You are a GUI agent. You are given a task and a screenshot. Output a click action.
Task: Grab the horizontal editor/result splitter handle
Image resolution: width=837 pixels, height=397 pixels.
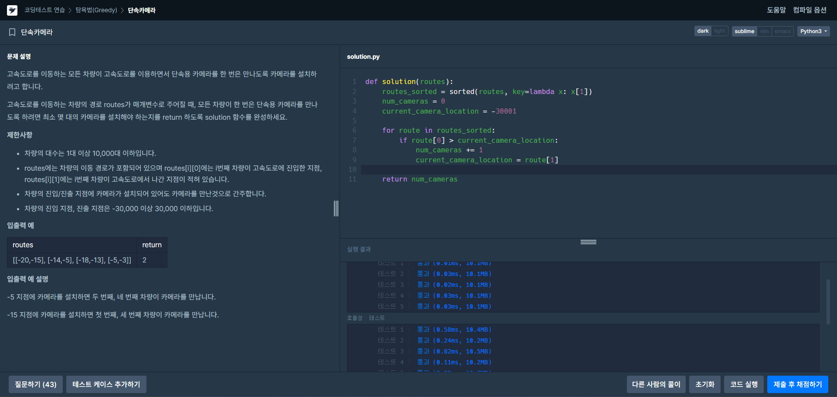point(589,242)
